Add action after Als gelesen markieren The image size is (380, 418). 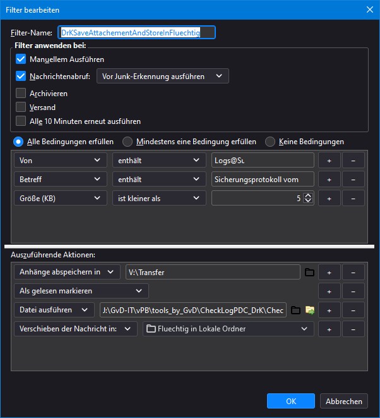pyautogui.click(x=329, y=291)
